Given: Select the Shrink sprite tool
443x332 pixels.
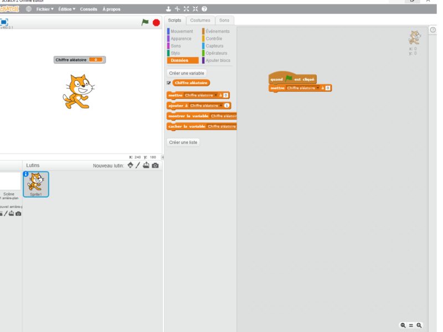Looking at the screenshot, I should [195, 9].
